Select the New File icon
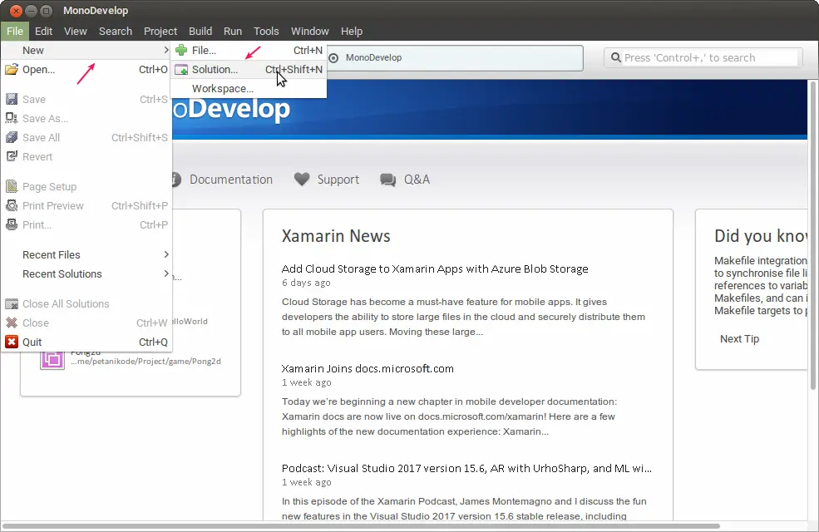Screen dimensions: 819x532 180,50
